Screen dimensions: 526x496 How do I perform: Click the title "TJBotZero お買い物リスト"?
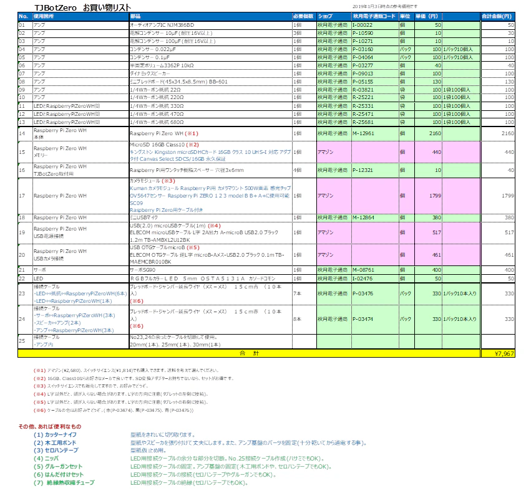(x=82, y=7)
